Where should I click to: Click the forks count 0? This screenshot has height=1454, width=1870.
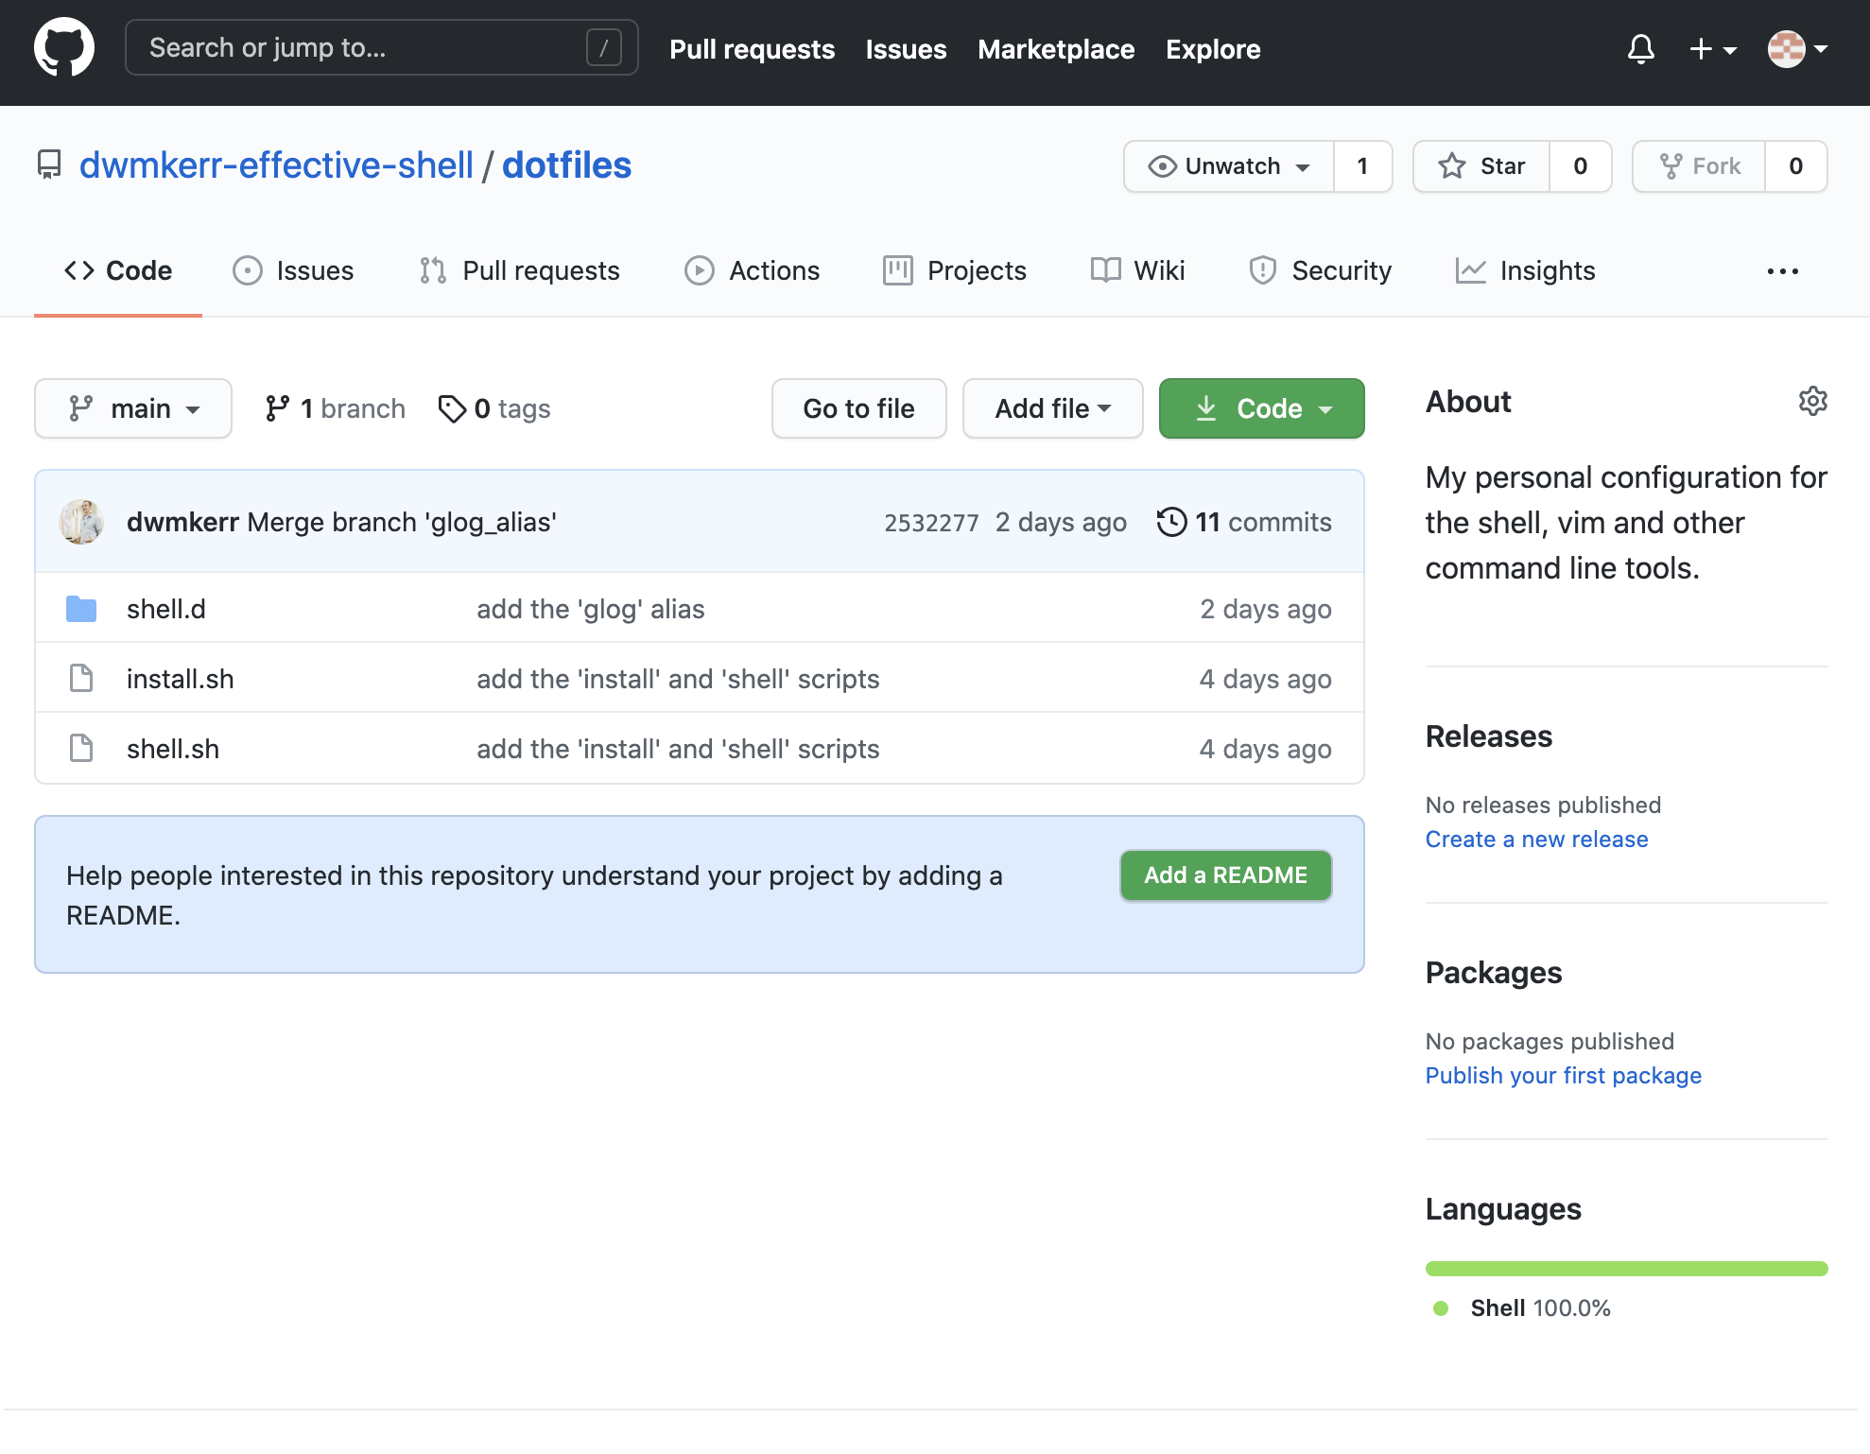tap(1795, 166)
